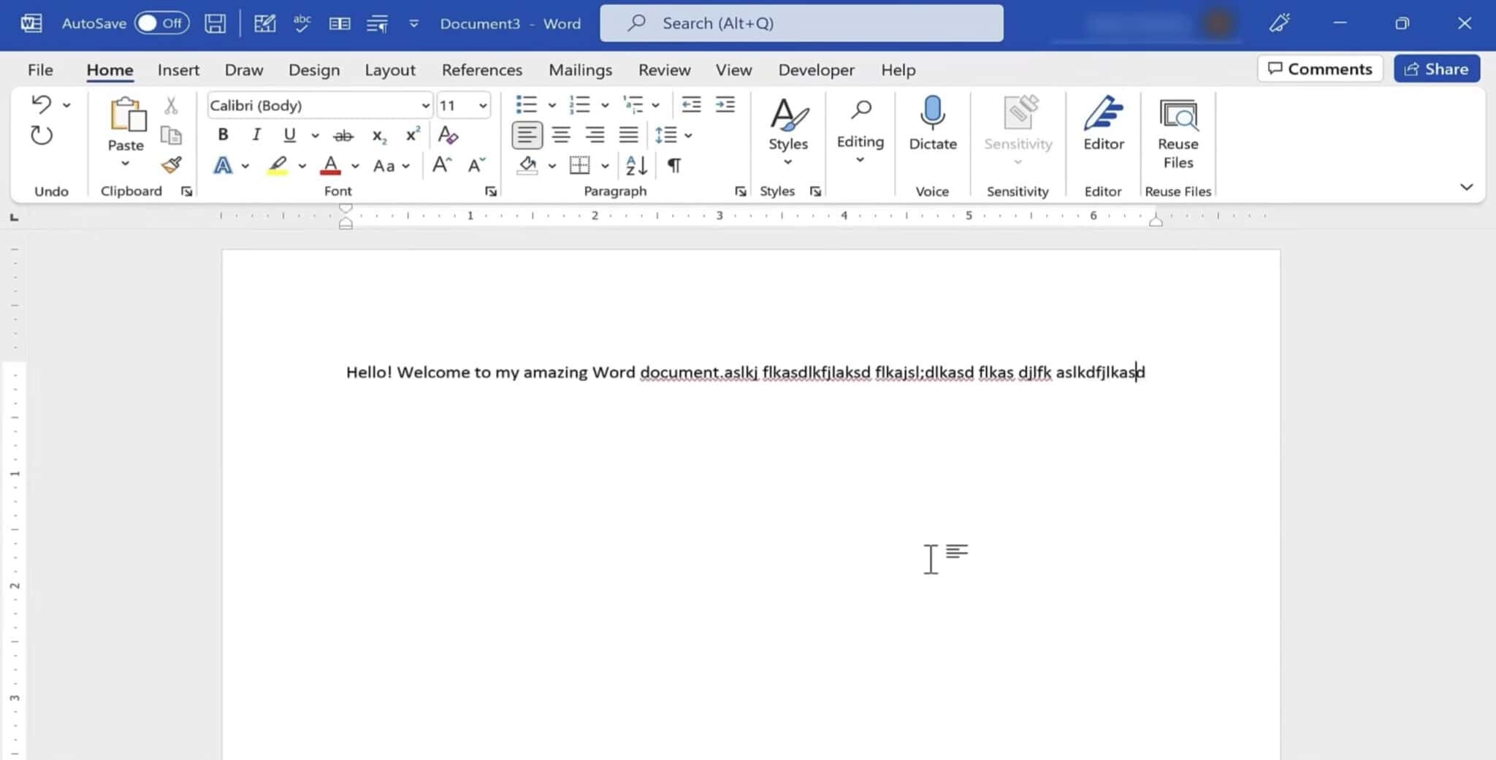Switch to the References ribbon tab

(x=482, y=69)
